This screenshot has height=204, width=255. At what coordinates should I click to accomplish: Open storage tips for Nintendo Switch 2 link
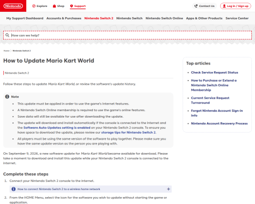click(128, 133)
